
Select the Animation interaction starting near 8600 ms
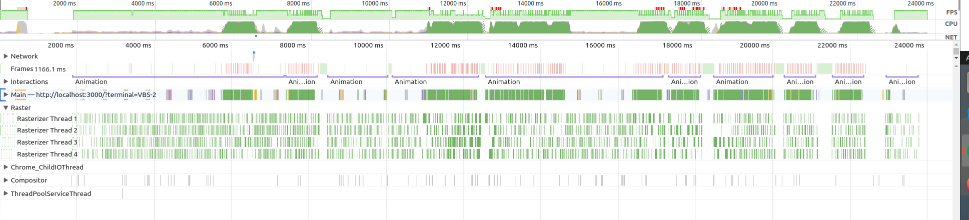coord(358,81)
